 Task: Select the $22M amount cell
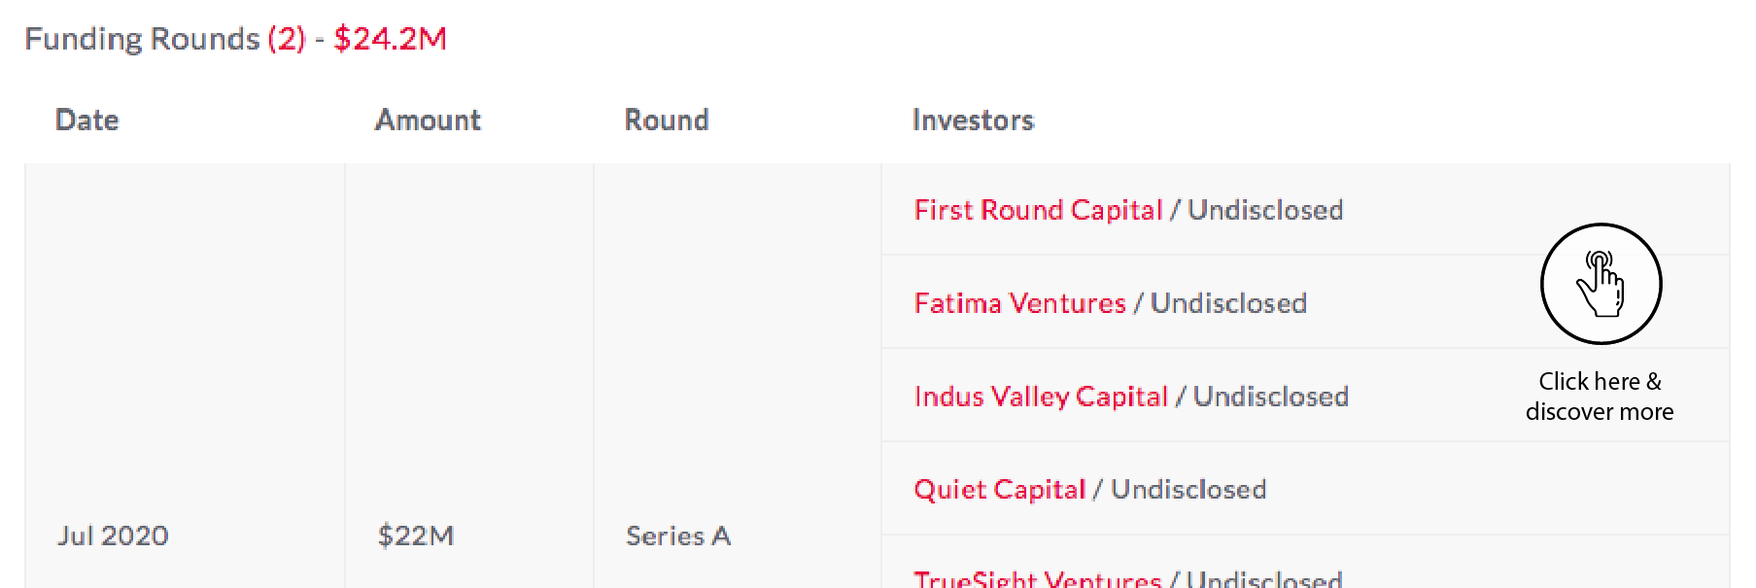[x=416, y=536]
